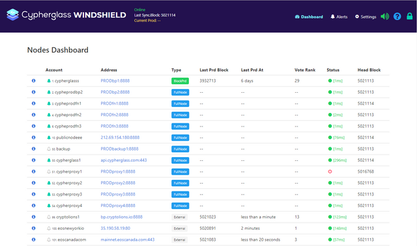Toggle alert bell for publicnodeee
This screenshot has height=246, width=417.
[49, 138]
